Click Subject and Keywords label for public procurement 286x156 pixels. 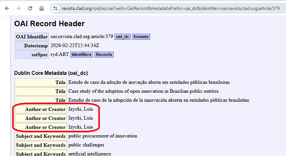pyautogui.click(x=41, y=136)
